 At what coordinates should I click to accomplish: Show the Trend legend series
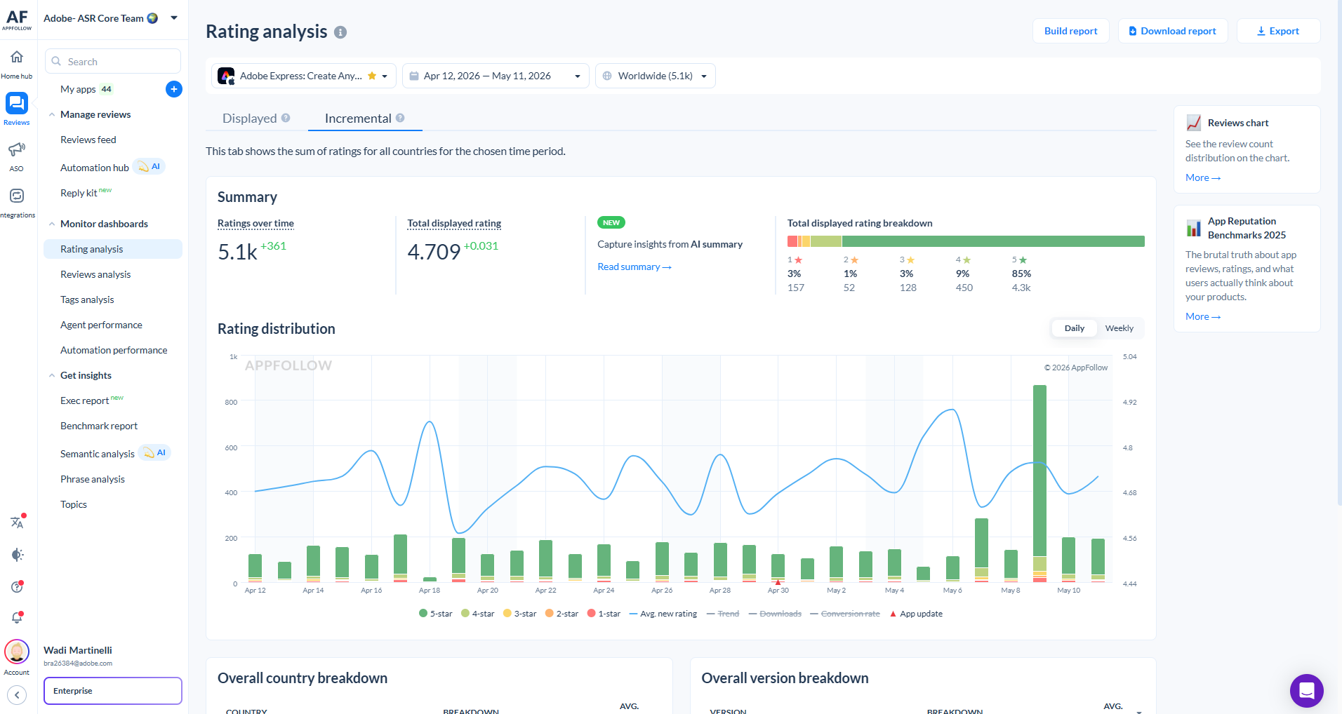723,614
